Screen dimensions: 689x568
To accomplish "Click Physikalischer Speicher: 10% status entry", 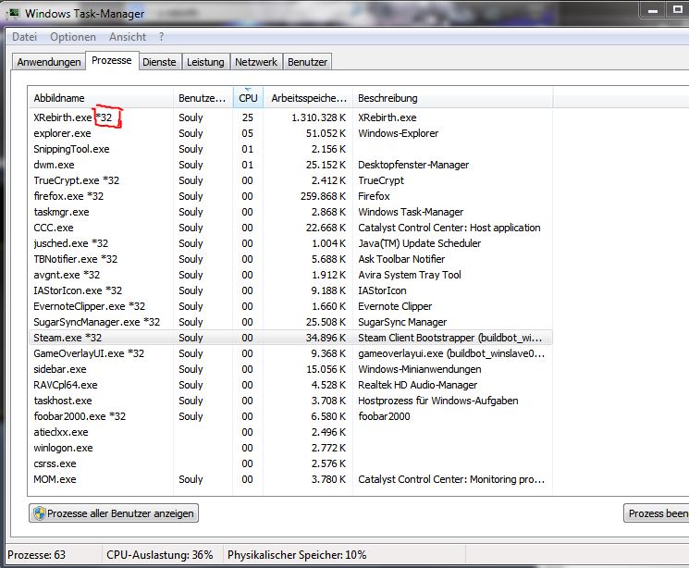I will (x=297, y=555).
